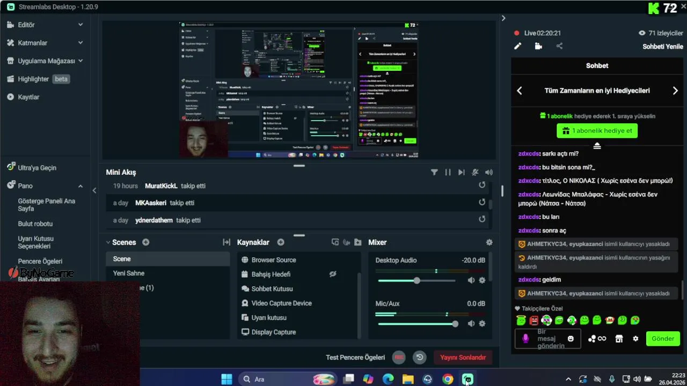Adjust the Desktop Audio volume slider
The image size is (687, 386).
coord(416,280)
